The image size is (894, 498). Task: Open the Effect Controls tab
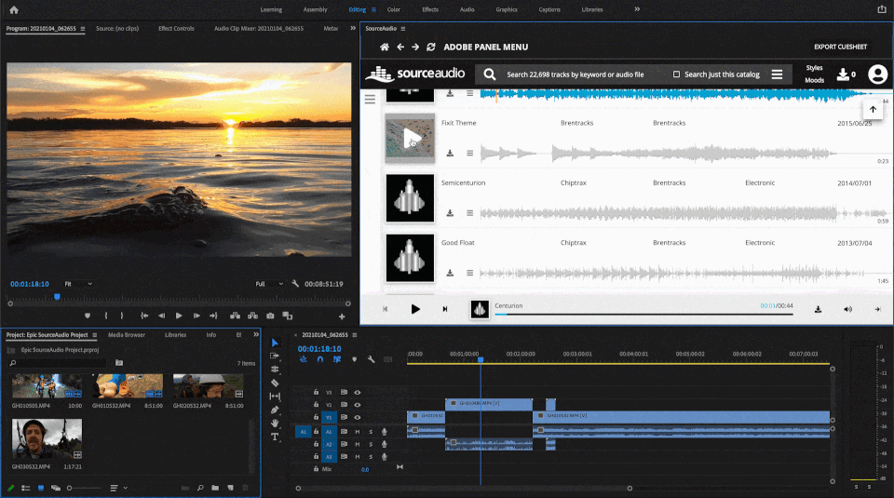point(176,29)
